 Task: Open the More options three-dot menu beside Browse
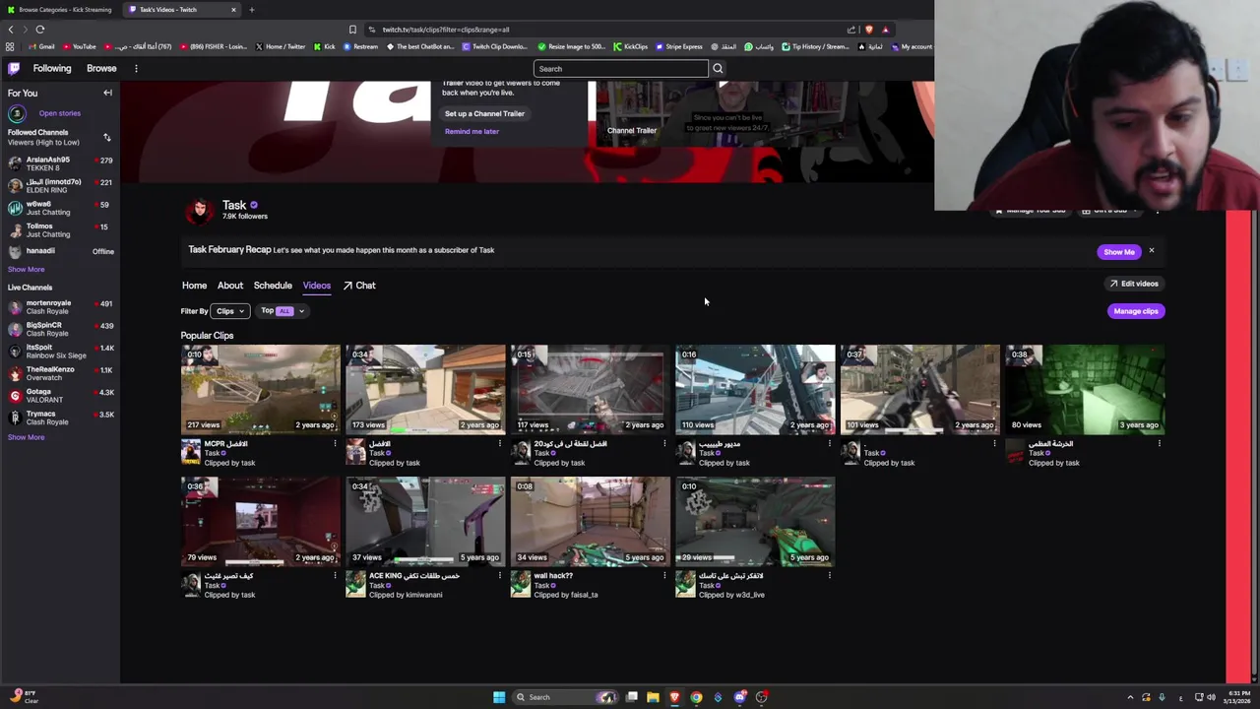coord(136,68)
